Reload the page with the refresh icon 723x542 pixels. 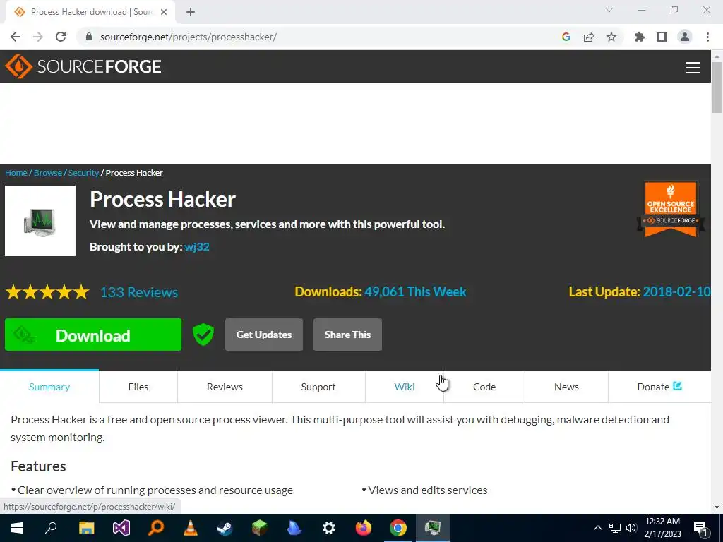[x=61, y=37]
